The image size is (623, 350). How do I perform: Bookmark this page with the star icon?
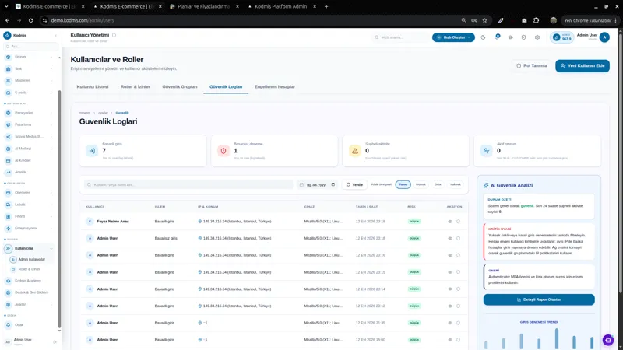click(x=484, y=20)
